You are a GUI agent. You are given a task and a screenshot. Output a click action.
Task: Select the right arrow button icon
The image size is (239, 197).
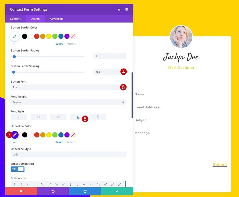point(35,184)
